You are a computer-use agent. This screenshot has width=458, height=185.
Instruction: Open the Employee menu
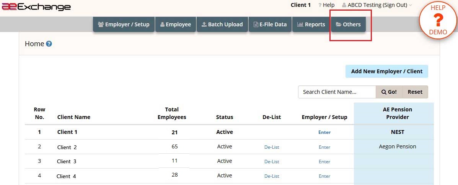click(x=176, y=24)
